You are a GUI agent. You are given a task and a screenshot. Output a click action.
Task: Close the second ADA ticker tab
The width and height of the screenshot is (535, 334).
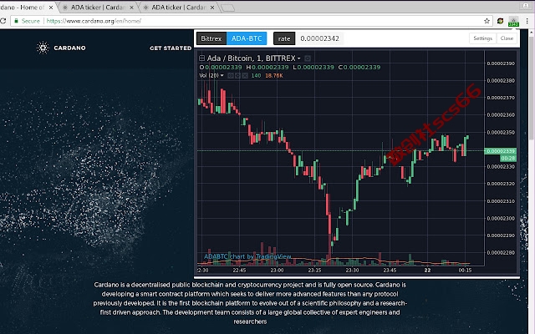pyautogui.click(x=132, y=8)
